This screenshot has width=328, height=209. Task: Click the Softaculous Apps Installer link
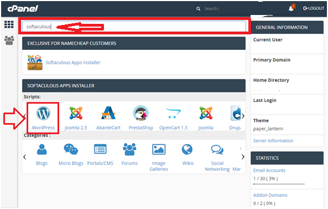[73, 63]
